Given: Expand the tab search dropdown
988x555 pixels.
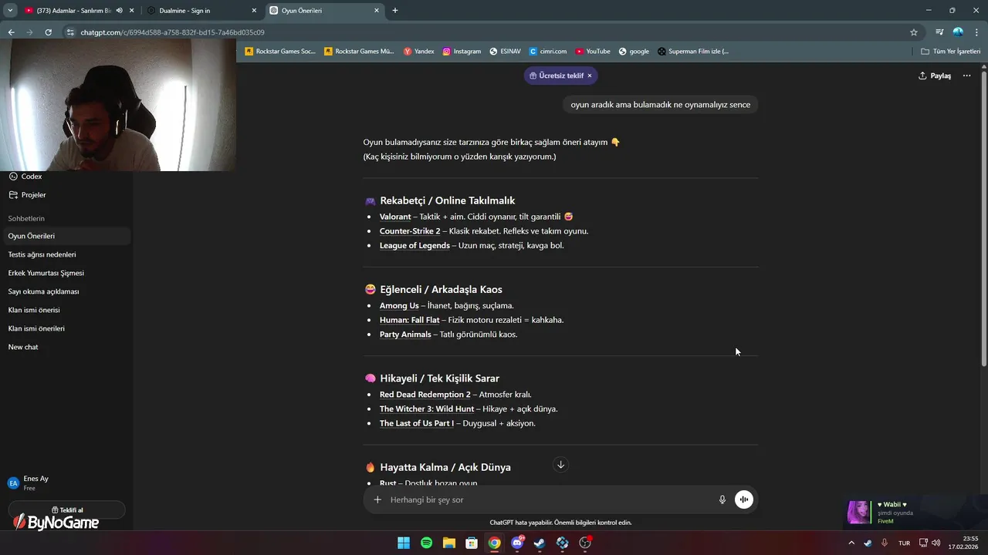Looking at the screenshot, I should pos(10,11).
